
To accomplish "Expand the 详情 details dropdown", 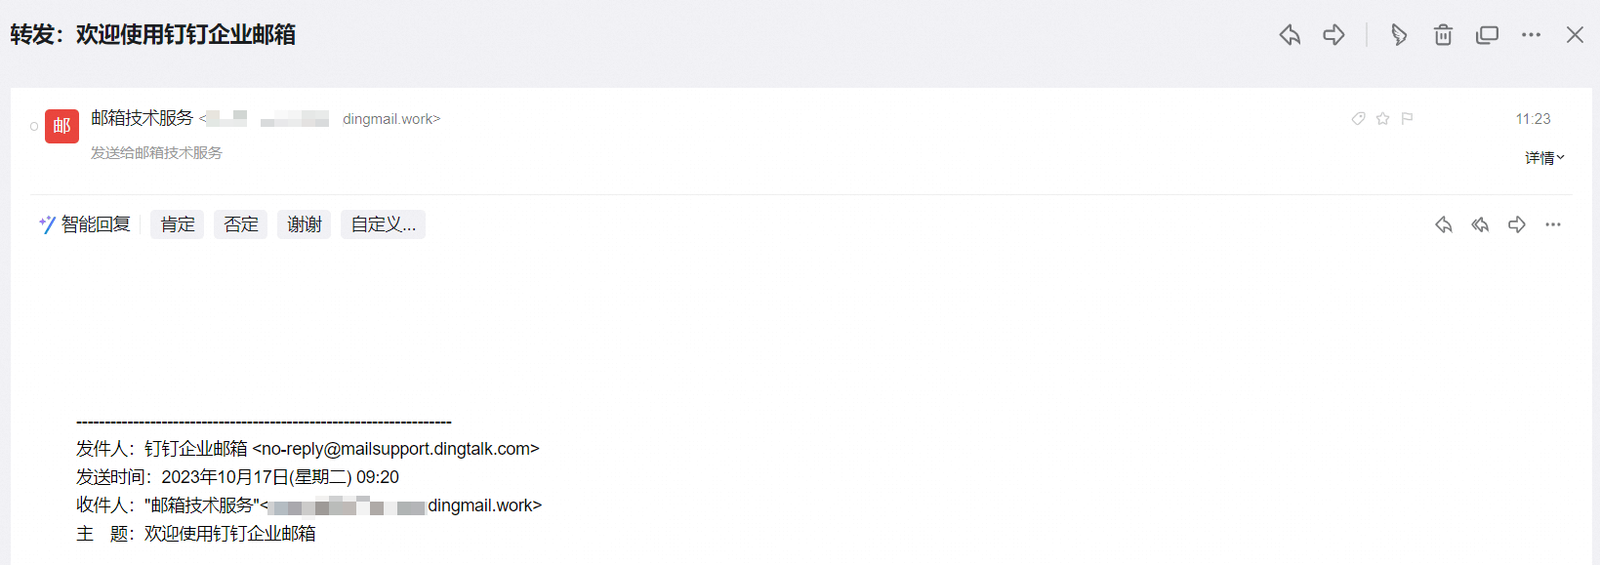I will point(1544,158).
